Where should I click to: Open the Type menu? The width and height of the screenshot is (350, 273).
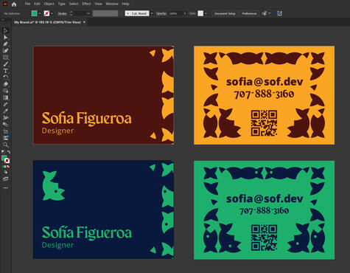[62, 4]
